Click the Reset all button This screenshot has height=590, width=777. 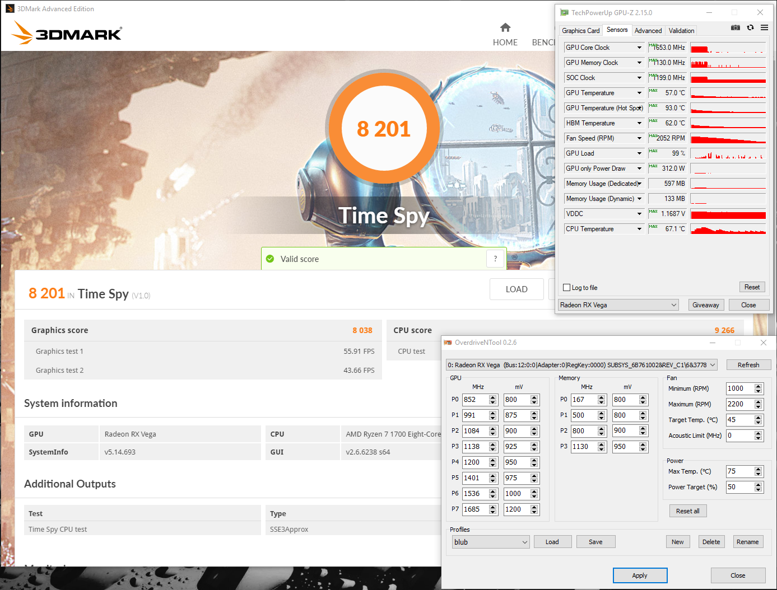[x=687, y=511]
